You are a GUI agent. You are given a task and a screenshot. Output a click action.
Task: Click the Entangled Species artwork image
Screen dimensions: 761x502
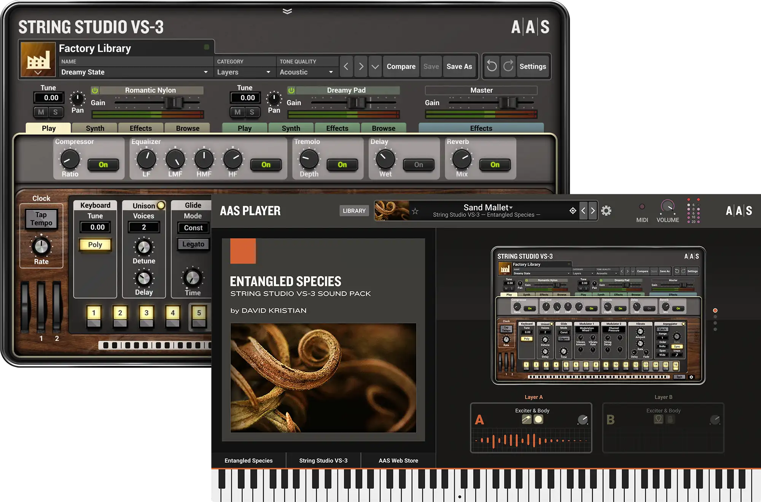323,378
